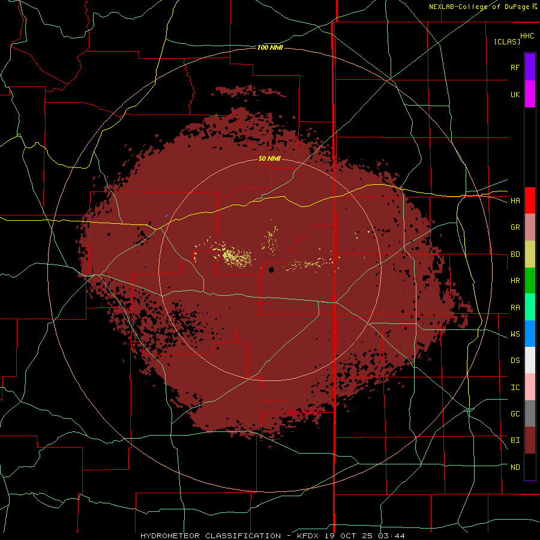Click the HHC product code label
This screenshot has height=540, width=540.
coord(527,36)
